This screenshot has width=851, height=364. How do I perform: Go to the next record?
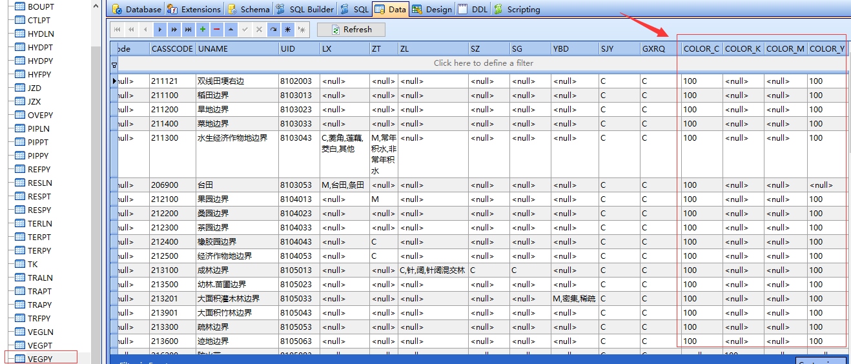tap(159, 30)
